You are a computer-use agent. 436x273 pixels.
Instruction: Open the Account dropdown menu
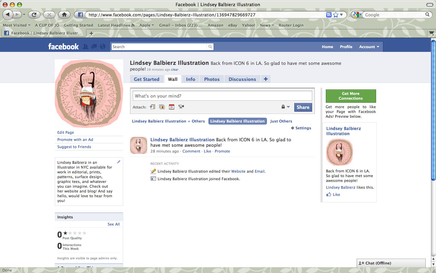[369, 47]
